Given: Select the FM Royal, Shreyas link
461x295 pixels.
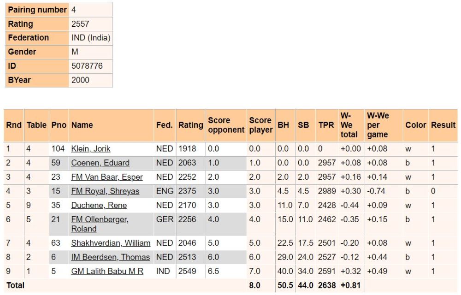Looking at the screenshot, I should [x=105, y=191].
